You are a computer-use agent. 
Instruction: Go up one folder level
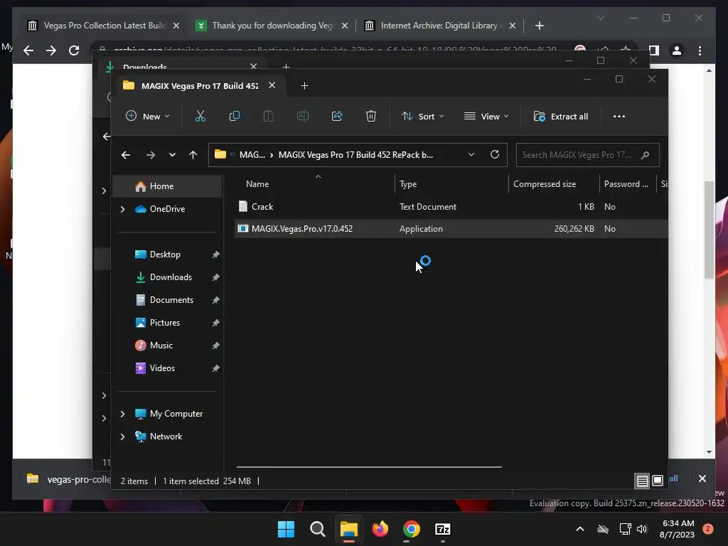[193, 154]
